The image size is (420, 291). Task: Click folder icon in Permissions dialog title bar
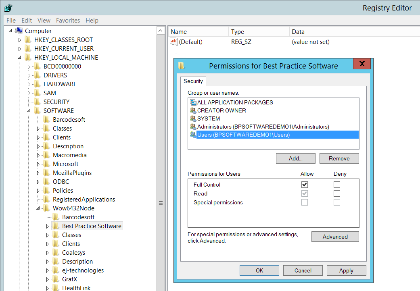[x=181, y=66]
